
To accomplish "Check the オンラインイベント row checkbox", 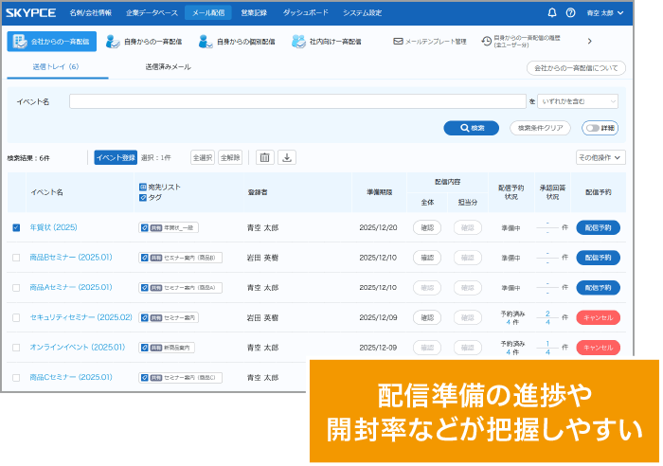I will click(x=16, y=348).
